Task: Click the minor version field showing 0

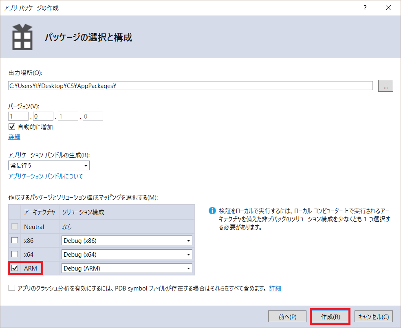Action: coord(43,116)
